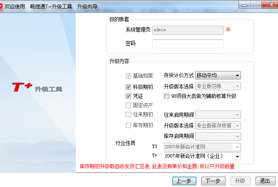278x187 pixels.
Task: Click the 退出 button to exit
Action: pos(265,181)
